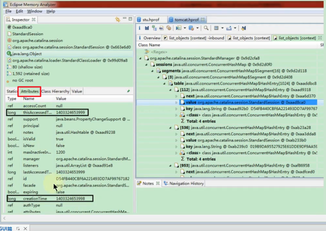Image resolution: width=326 pixels, height=231 pixels.
Task: Click the pin icon beside Value tab
Action: click(x=128, y=91)
